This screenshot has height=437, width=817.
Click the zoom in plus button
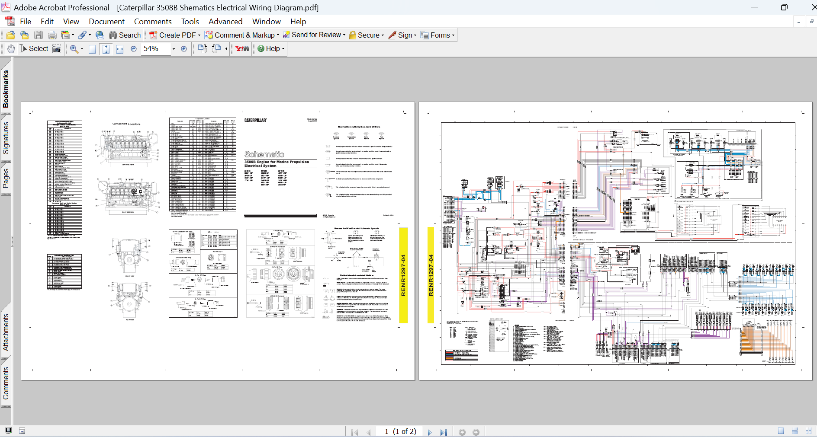click(x=184, y=49)
